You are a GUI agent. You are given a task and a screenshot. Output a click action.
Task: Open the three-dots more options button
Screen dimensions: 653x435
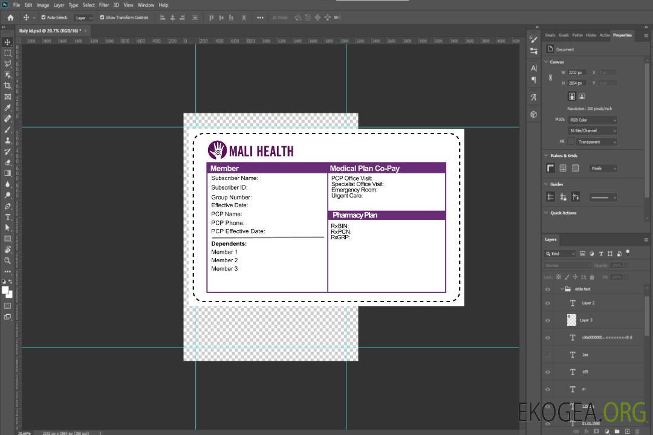tap(260, 18)
